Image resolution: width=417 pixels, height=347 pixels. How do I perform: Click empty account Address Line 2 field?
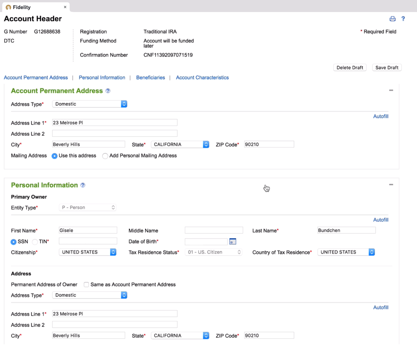click(115, 133)
